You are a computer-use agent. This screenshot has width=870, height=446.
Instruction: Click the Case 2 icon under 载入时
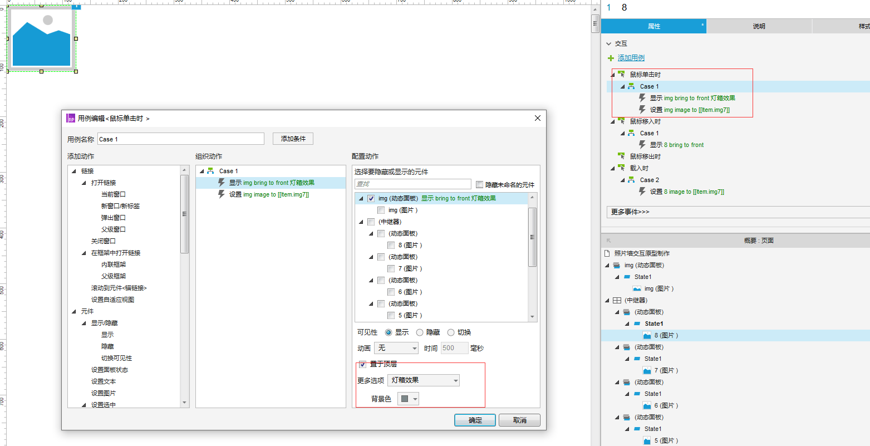(x=631, y=180)
